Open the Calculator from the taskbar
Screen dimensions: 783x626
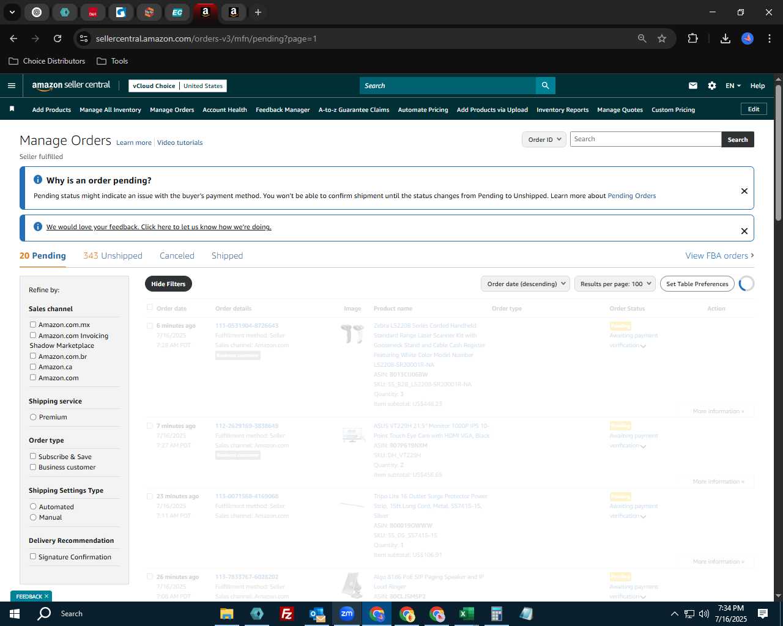(x=497, y=614)
